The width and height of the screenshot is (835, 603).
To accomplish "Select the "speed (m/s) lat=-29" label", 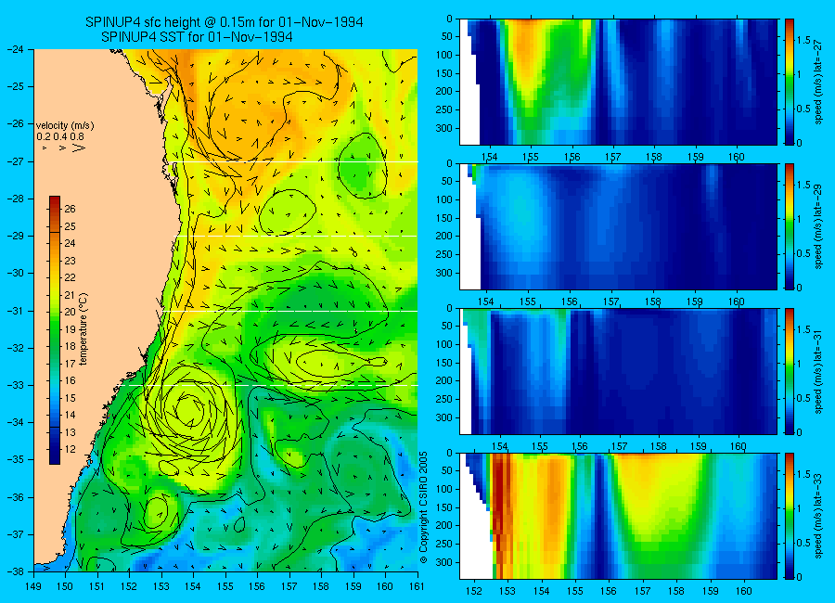I will 818,227.
